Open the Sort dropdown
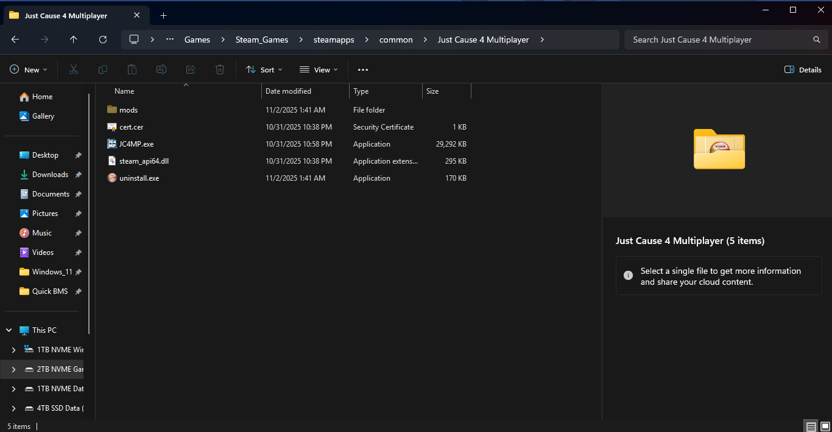Screen dimensions: 832x432 (264, 69)
